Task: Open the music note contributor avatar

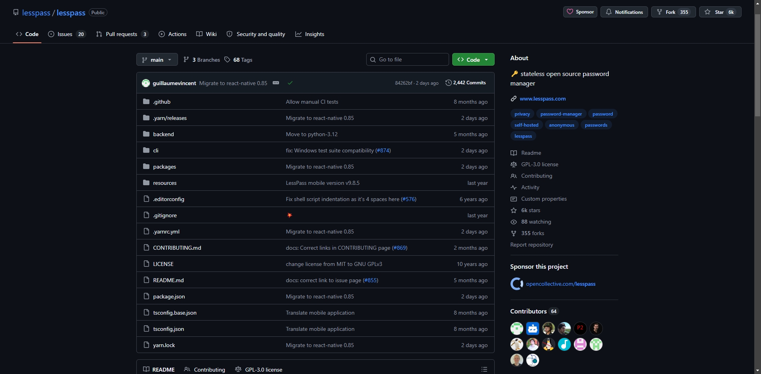Action: (564, 344)
